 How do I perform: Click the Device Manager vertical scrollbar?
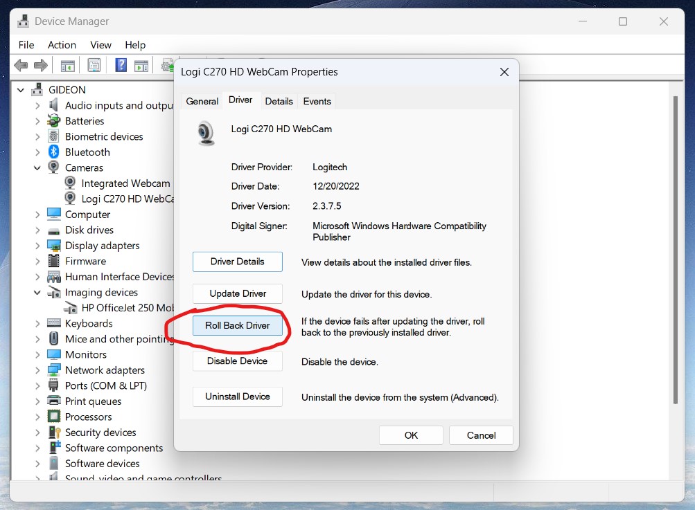pos(676,249)
